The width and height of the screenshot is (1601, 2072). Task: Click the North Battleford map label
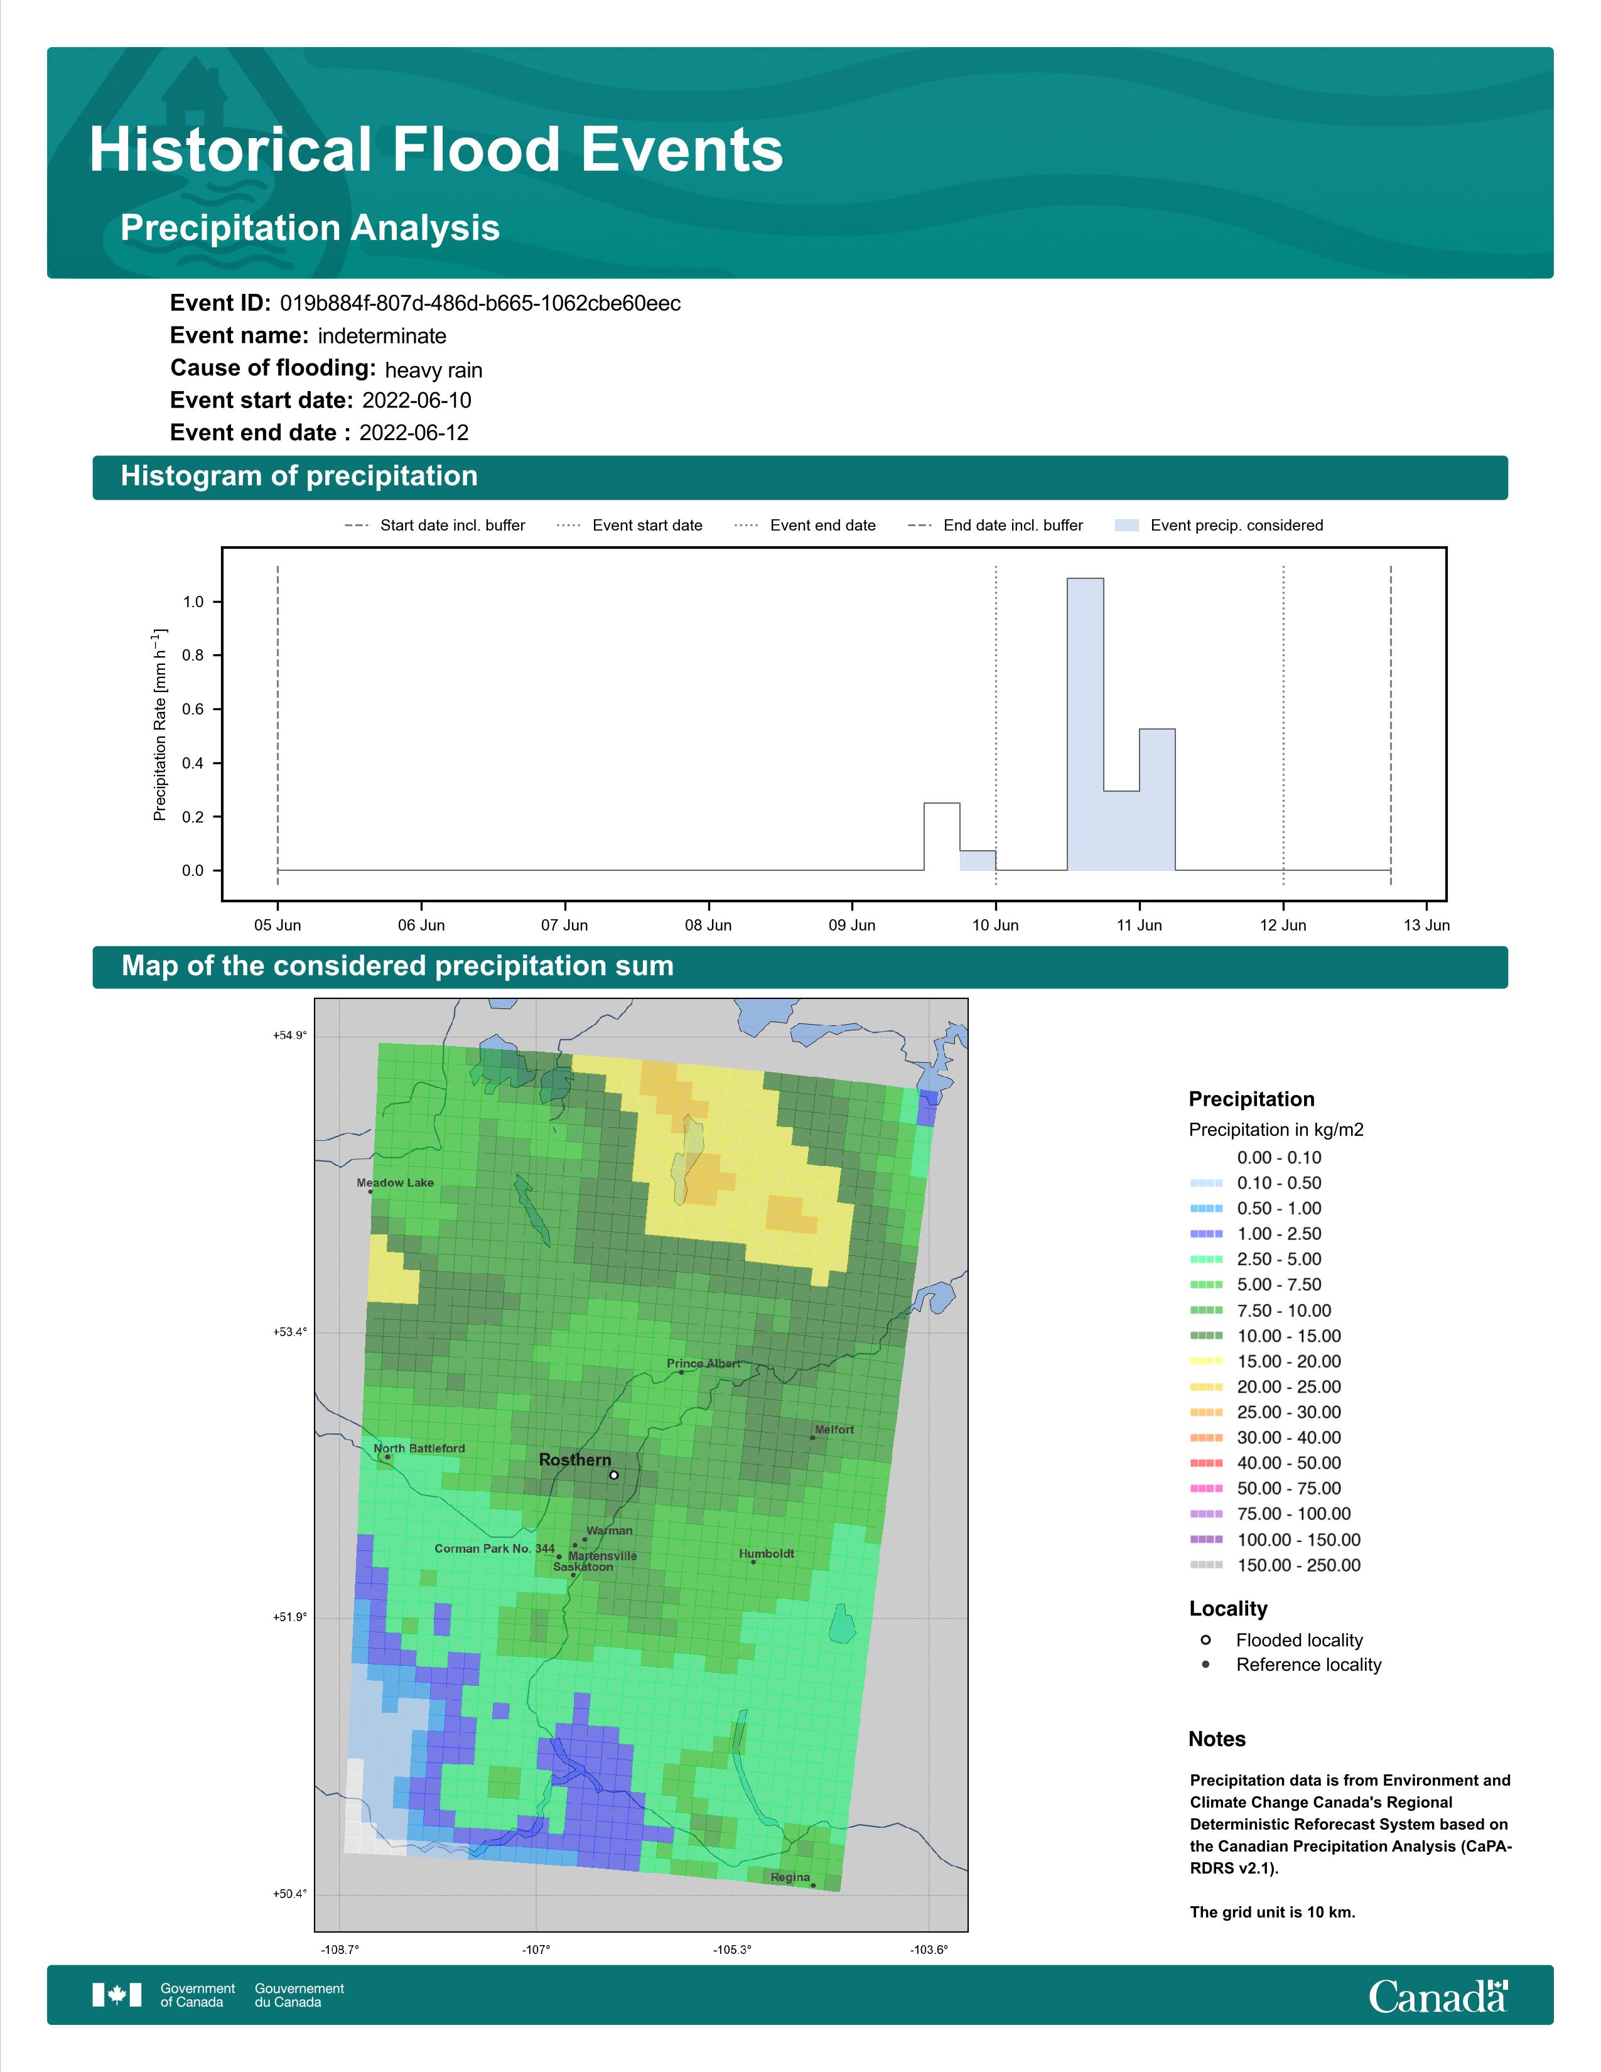tap(419, 1448)
